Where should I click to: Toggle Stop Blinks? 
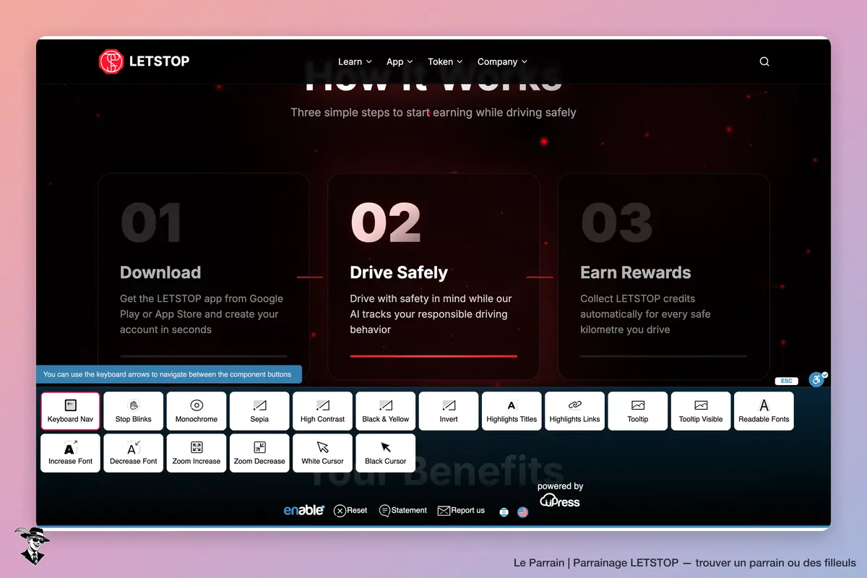pos(134,411)
